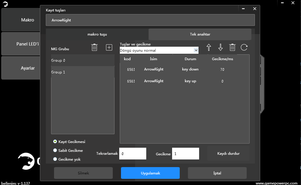The image size is (301, 185).
Task: Click the Silmek button
Action: 83,173
